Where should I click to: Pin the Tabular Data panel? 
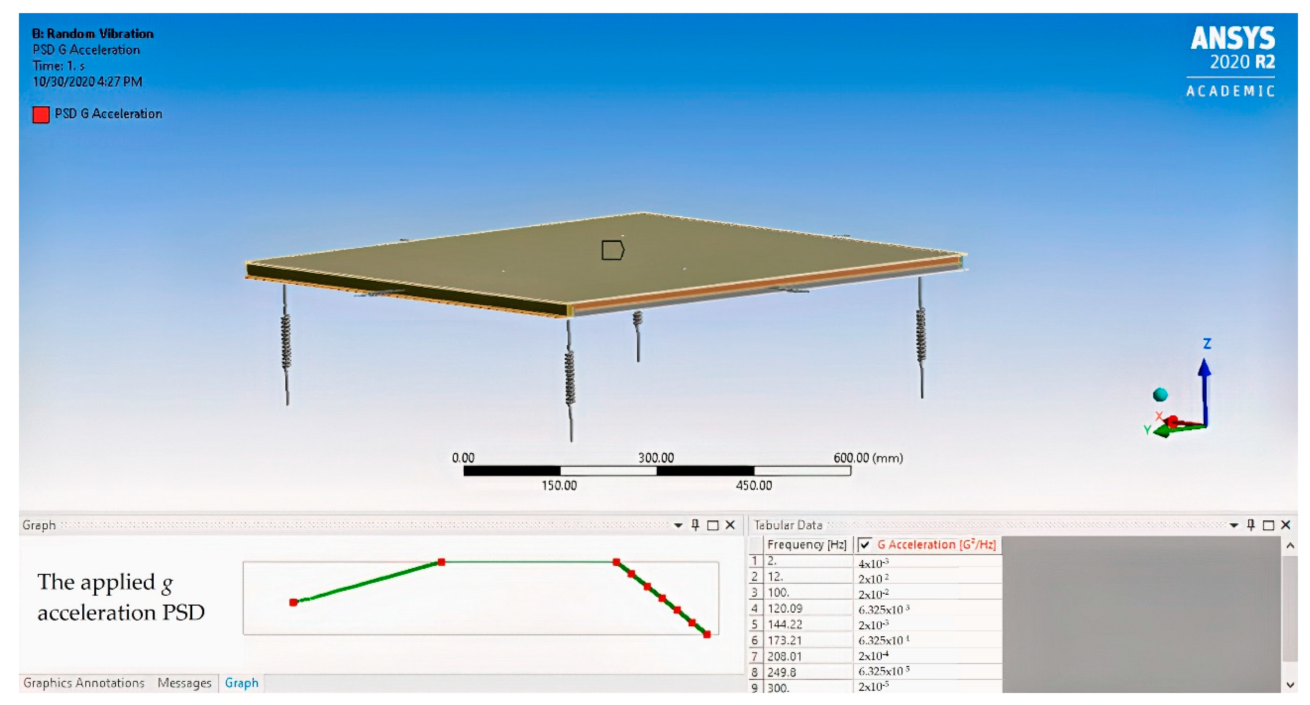tap(1251, 524)
